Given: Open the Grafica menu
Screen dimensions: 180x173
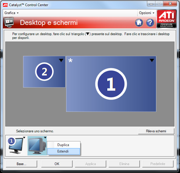Looking at the screenshot, I should click(11, 13).
